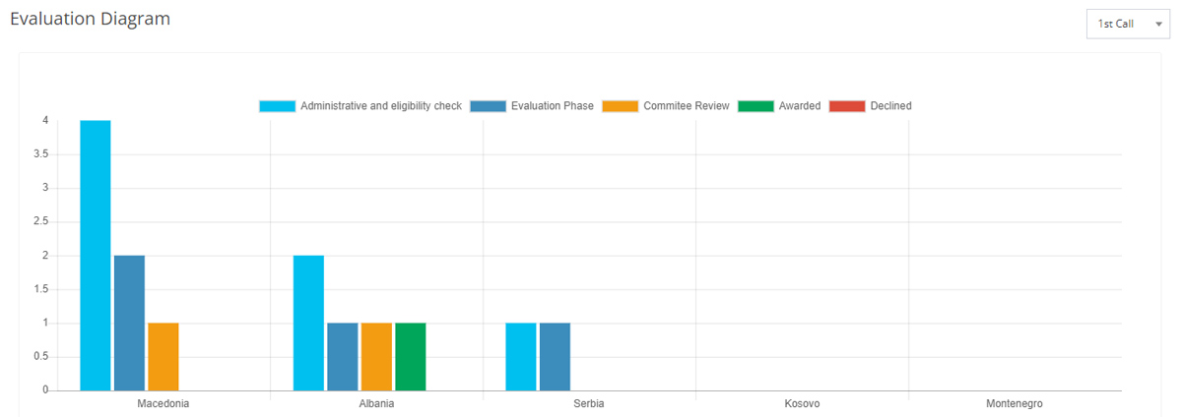
Task: Toggle the Awarded legend green swatch
Action: (755, 106)
